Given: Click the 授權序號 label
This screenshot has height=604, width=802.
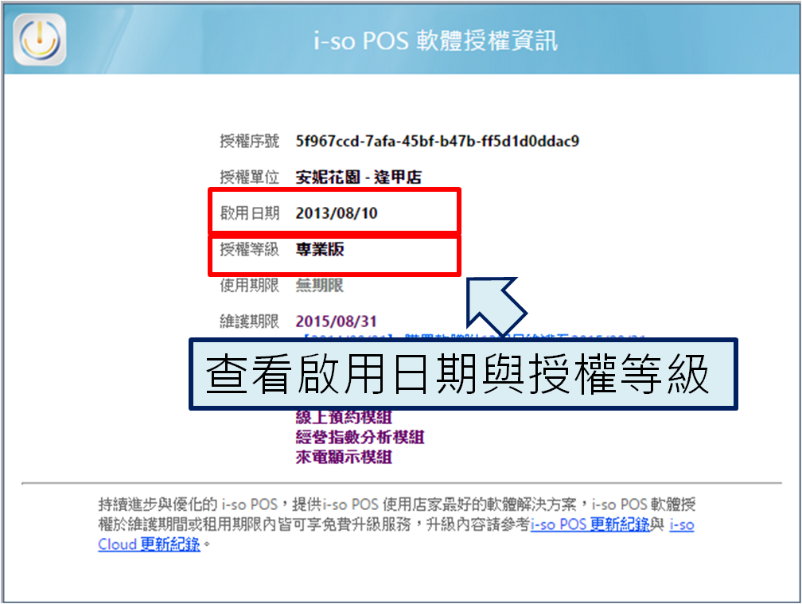Looking at the screenshot, I should (250, 141).
